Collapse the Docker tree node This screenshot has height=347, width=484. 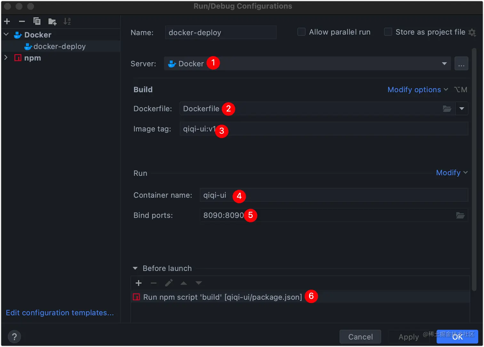[6, 34]
